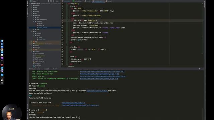214x120 pixels.
Task: Expand the web folder under features
Action: (34, 30)
